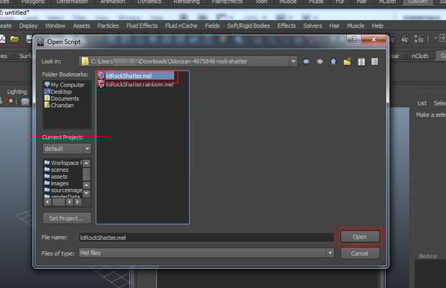Create a new folder icon
This screenshot has width=446, height=288.
(348, 62)
